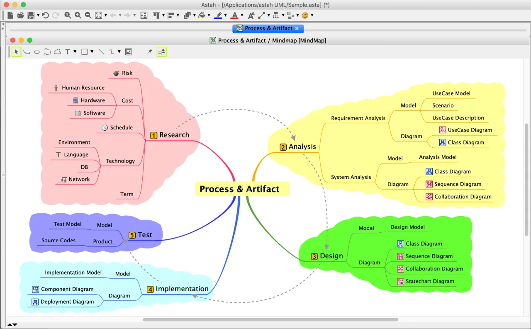This screenshot has width=531, height=329.
Task: Select the Human Resource topic
Action: tap(79, 88)
